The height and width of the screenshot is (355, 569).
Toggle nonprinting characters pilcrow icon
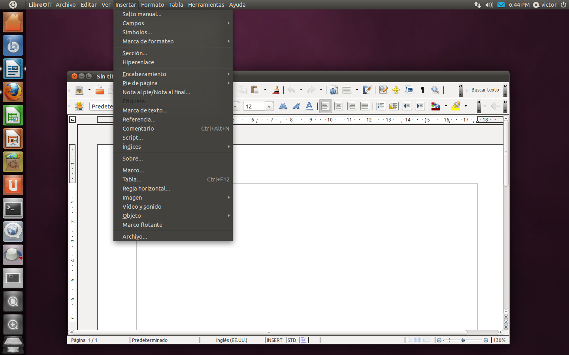click(422, 90)
